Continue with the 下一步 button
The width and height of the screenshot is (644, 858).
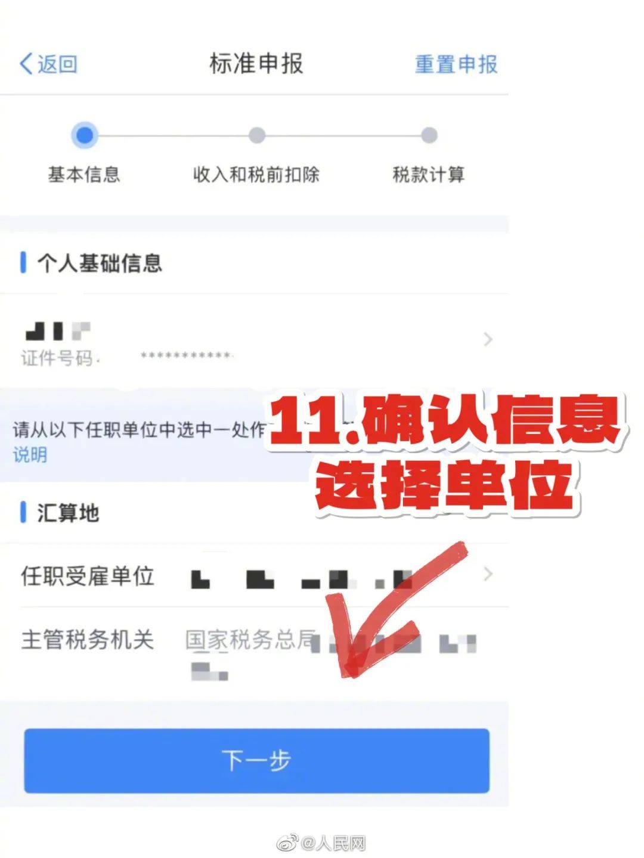(257, 760)
